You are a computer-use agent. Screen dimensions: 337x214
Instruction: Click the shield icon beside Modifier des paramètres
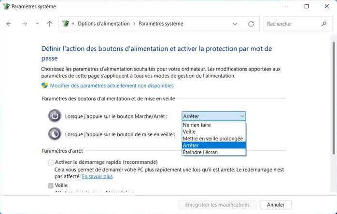[x=45, y=86]
